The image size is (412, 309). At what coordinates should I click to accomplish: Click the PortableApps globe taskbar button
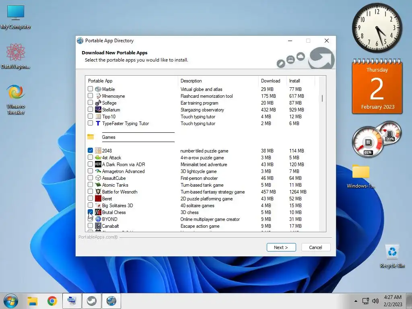[111, 301]
